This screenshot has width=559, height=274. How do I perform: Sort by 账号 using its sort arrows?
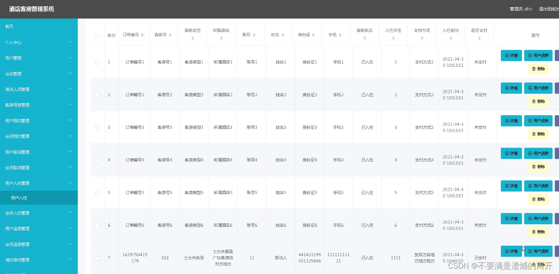[x=254, y=35]
